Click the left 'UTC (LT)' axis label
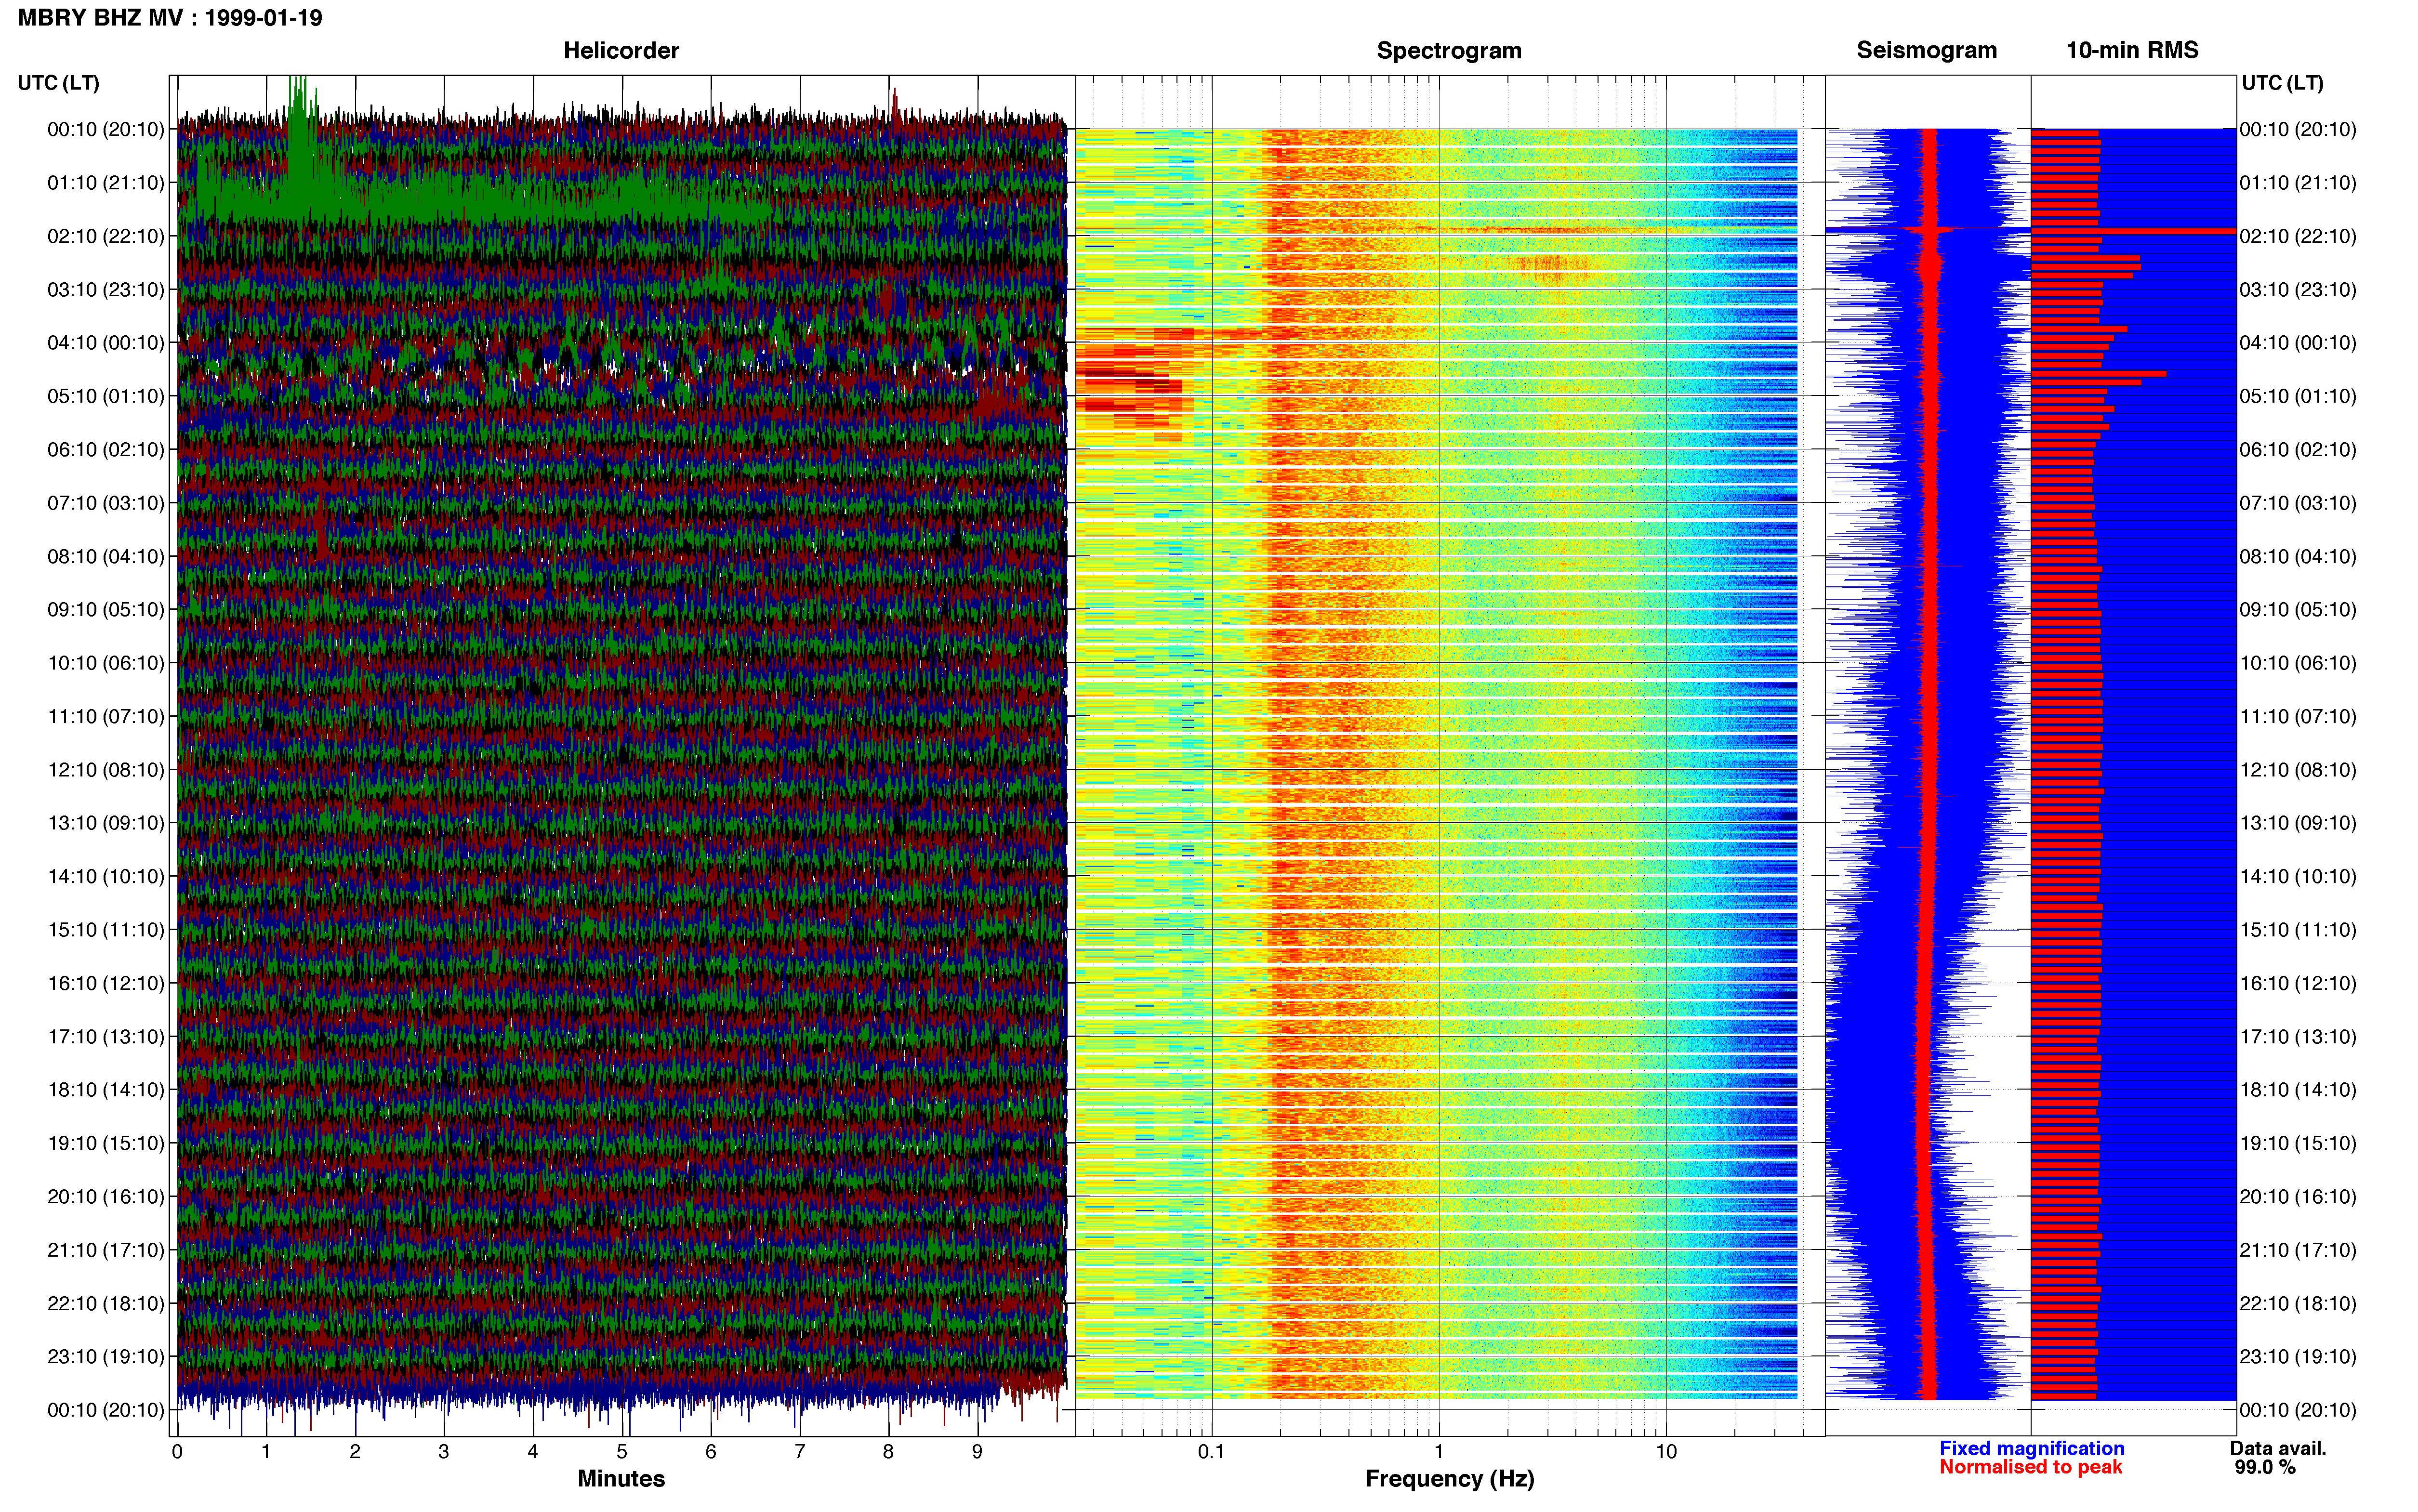 click(58, 83)
